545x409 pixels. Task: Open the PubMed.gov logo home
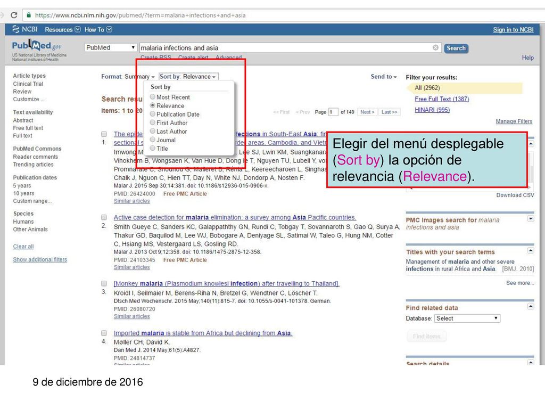(37, 46)
